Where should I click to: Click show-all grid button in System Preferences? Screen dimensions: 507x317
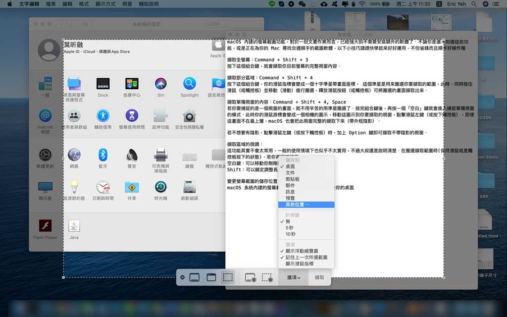pos(85,24)
